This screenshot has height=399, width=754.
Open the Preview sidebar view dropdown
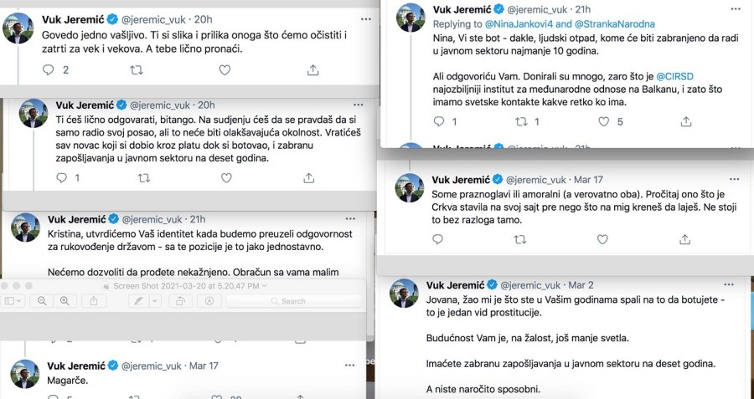pyautogui.click(x=13, y=300)
